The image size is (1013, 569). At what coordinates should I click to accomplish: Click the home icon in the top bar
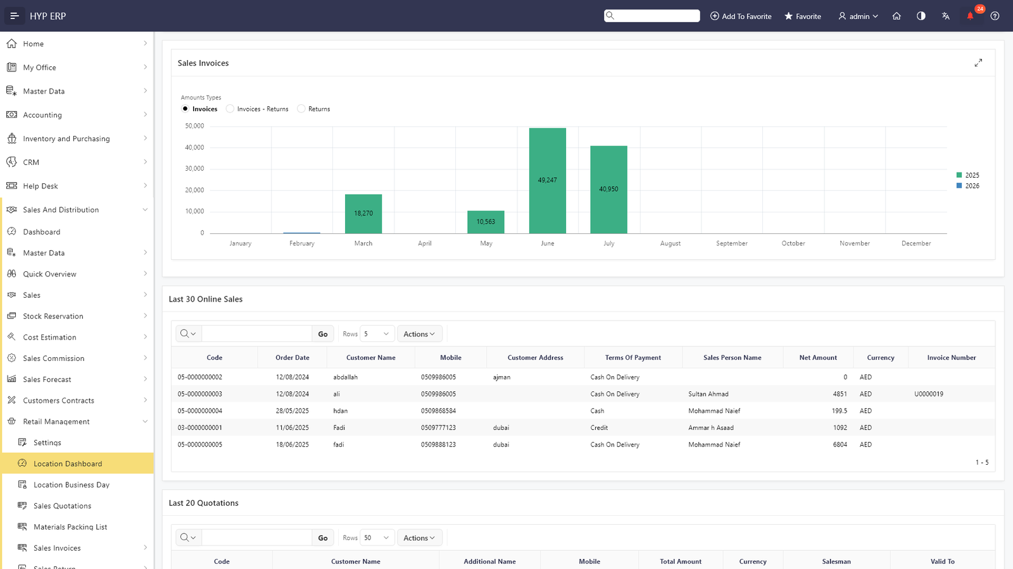[897, 16]
